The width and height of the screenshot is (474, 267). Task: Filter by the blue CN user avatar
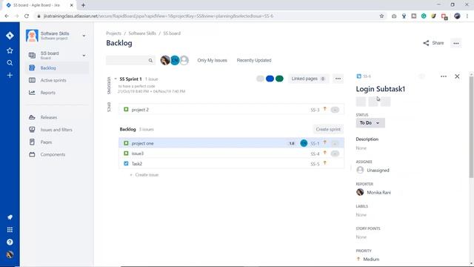(x=175, y=60)
